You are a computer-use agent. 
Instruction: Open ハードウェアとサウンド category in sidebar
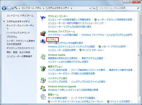pos(18,33)
